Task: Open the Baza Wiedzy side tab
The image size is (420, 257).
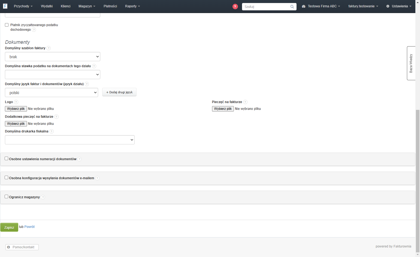Action: pos(411,63)
